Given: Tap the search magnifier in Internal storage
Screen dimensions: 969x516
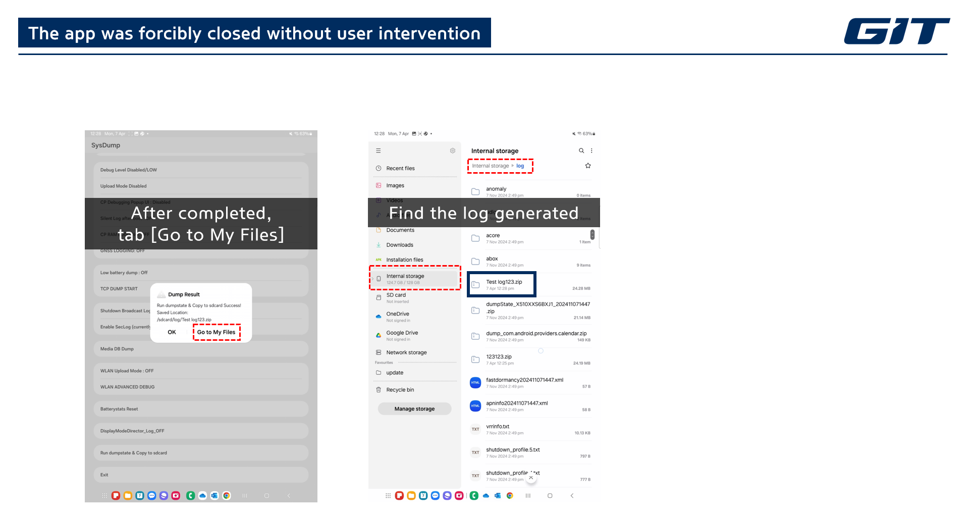Looking at the screenshot, I should pyautogui.click(x=581, y=150).
